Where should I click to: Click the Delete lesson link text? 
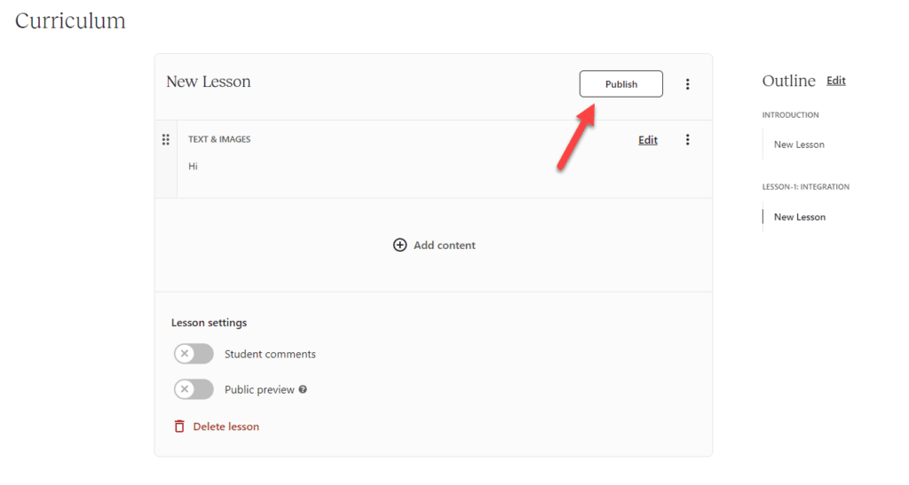[226, 426]
